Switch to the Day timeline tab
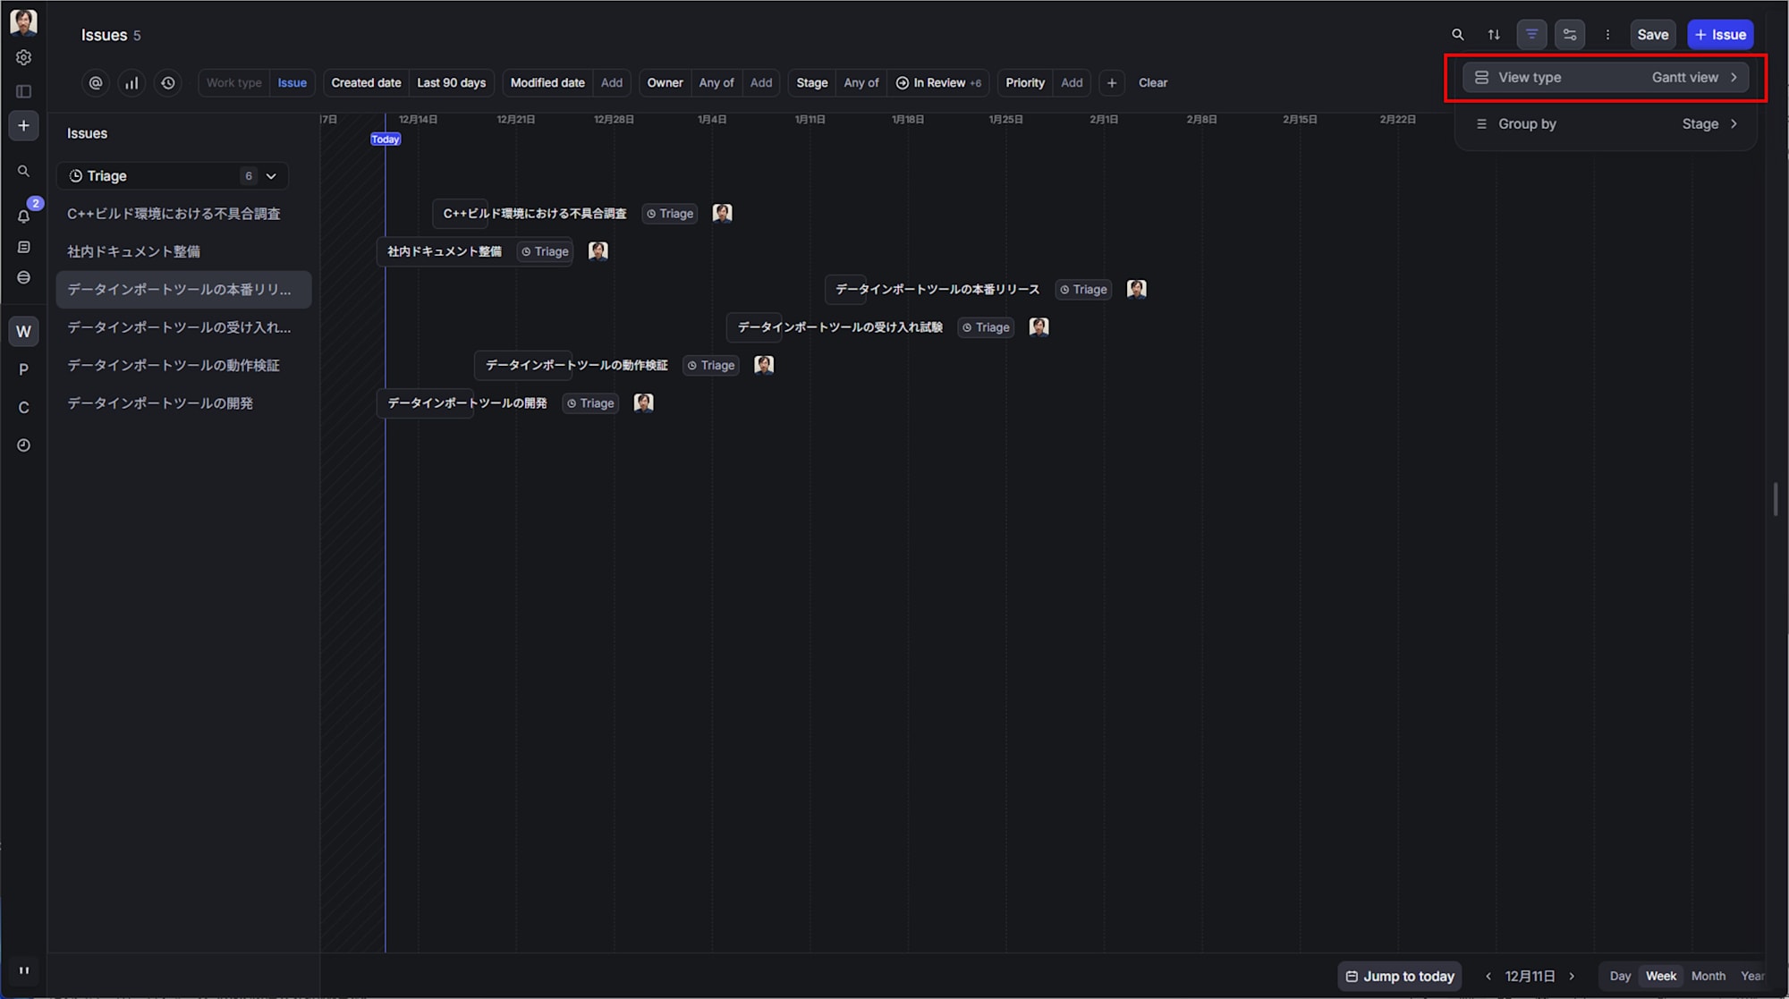The height and width of the screenshot is (999, 1789). pyautogui.click(x=1620, y=976)
